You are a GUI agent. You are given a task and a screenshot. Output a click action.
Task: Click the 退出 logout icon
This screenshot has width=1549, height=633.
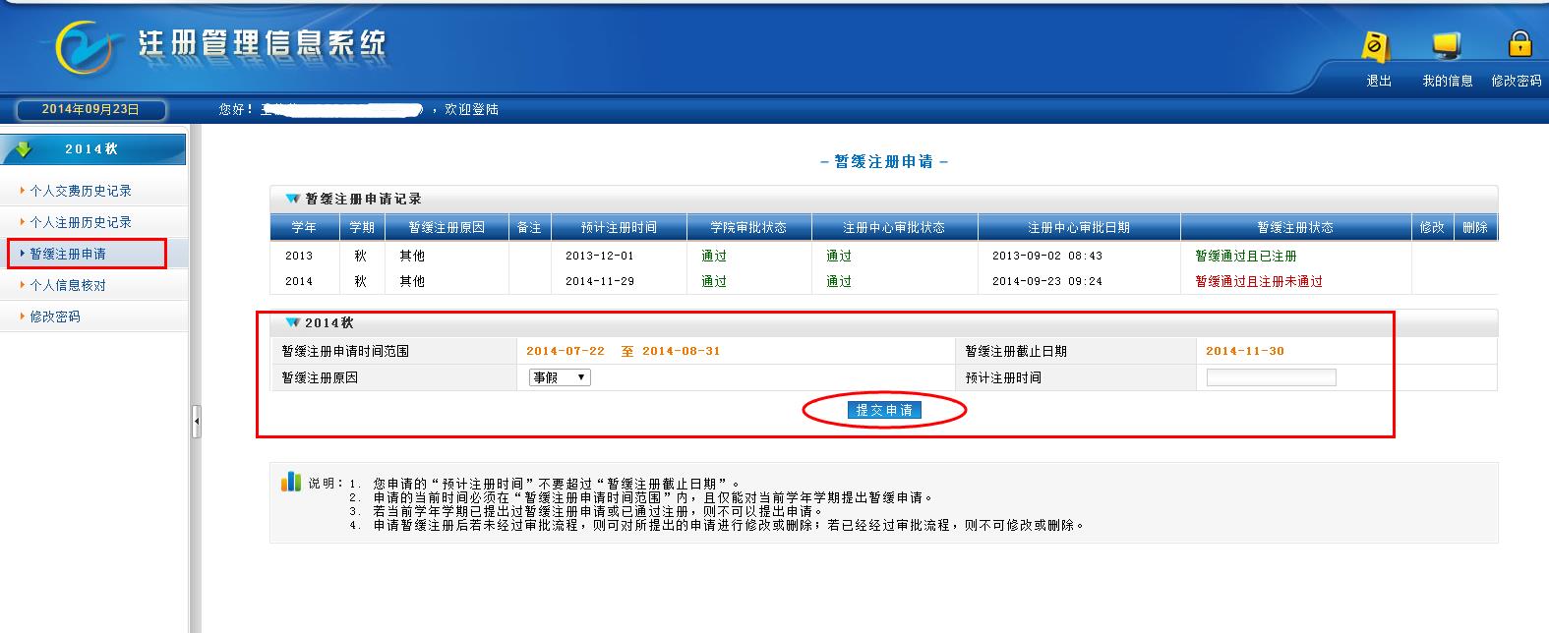pyautogui.click(x=1376, y=47)
